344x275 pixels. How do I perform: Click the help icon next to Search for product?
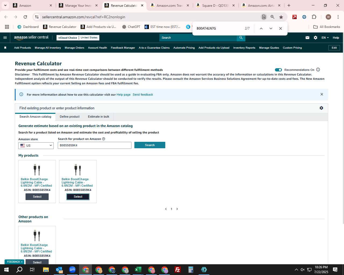[104, 139]
